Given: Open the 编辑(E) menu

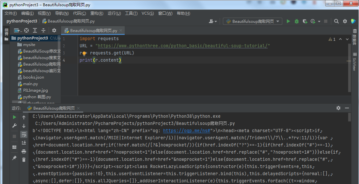Looking at the screenshot, I should [x=27, y=13].
